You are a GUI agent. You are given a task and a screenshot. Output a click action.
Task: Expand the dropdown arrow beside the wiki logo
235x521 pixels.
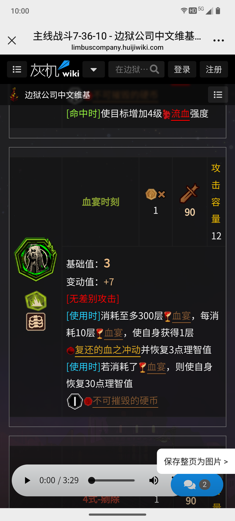pos(94,69)
